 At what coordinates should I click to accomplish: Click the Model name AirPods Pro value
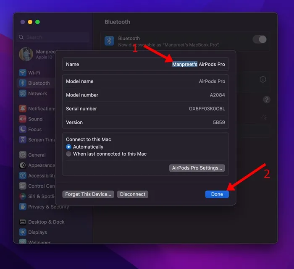(x=212, y=81)
